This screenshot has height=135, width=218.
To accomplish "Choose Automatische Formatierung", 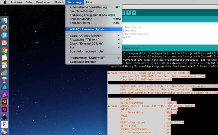I will [94, 7].
